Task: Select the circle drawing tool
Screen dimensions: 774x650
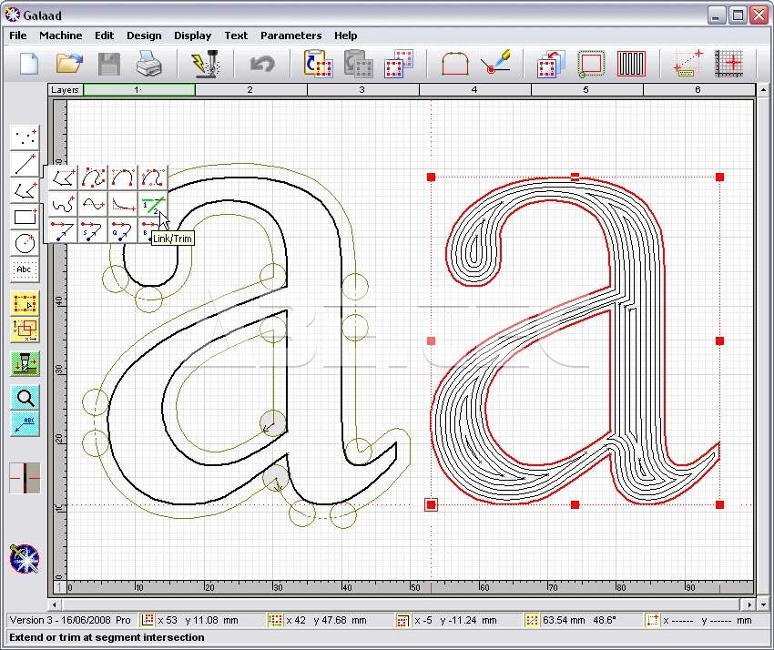Action: pos(25,243)
